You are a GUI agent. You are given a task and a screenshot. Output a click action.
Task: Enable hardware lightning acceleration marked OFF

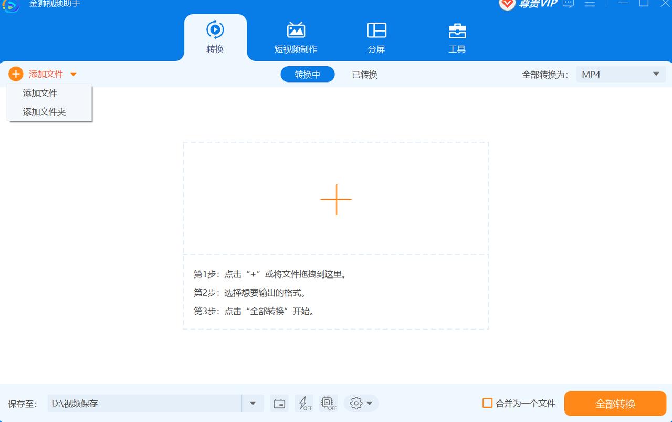(x=304, y=403)
